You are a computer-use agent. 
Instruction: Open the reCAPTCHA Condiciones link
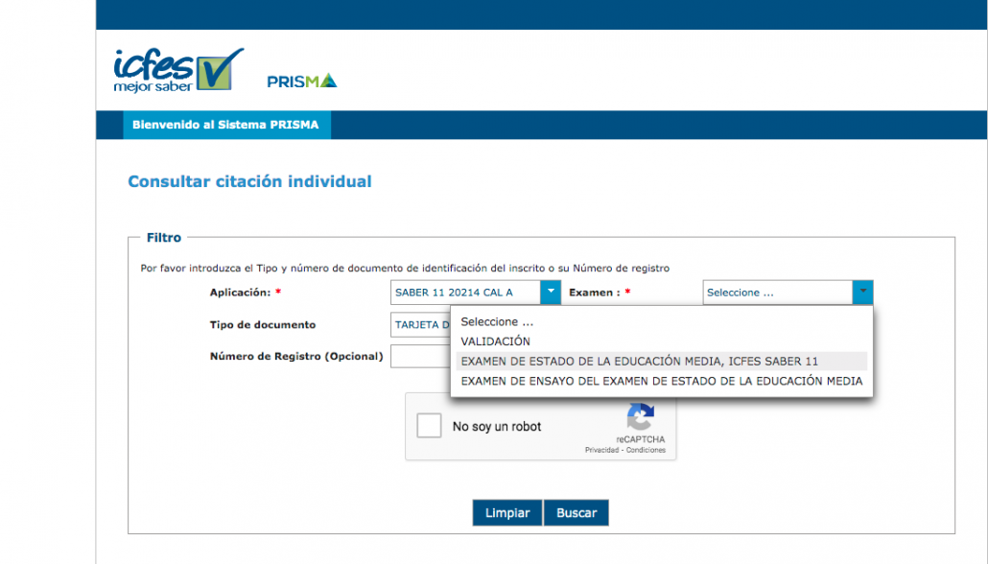[646, 450]
